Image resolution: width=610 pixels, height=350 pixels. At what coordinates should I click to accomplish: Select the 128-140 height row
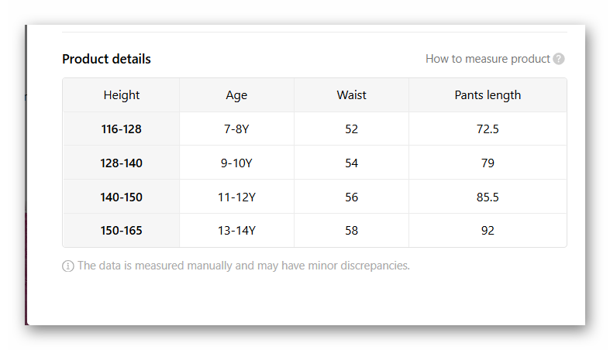122,163
